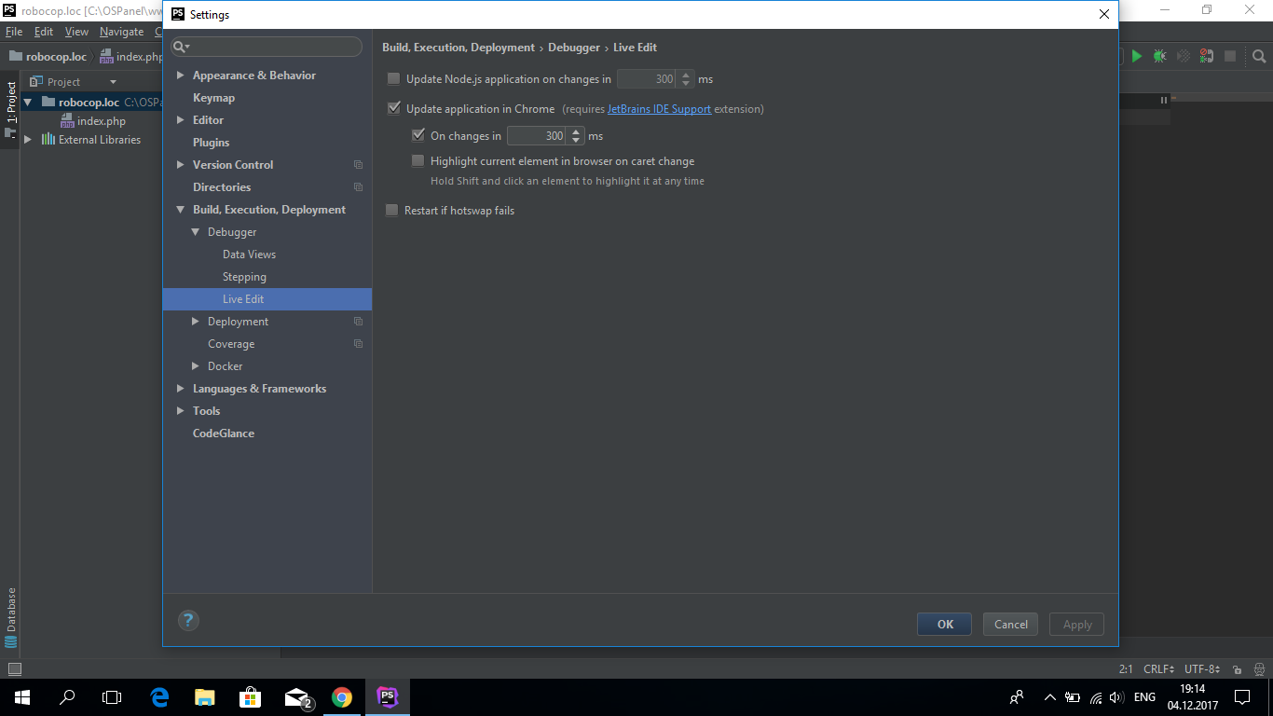Open the help question mark button
This screenshot has width=1273, height=716.
(188, 620)
